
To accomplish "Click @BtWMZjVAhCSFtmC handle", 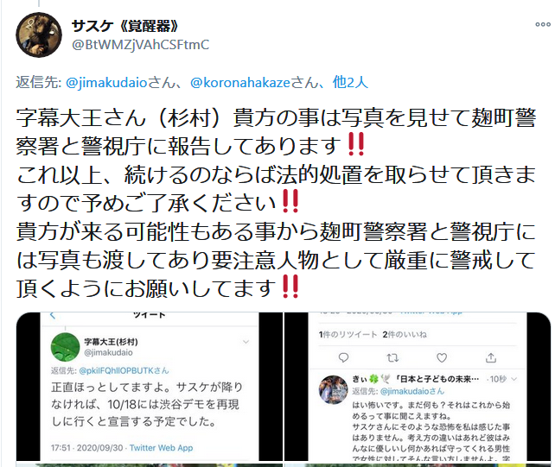I will (141, 45).
